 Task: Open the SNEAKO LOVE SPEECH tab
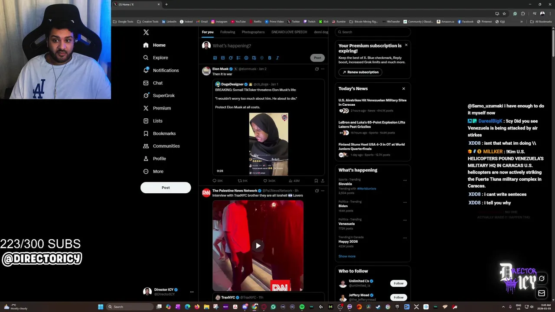point(289,32)
